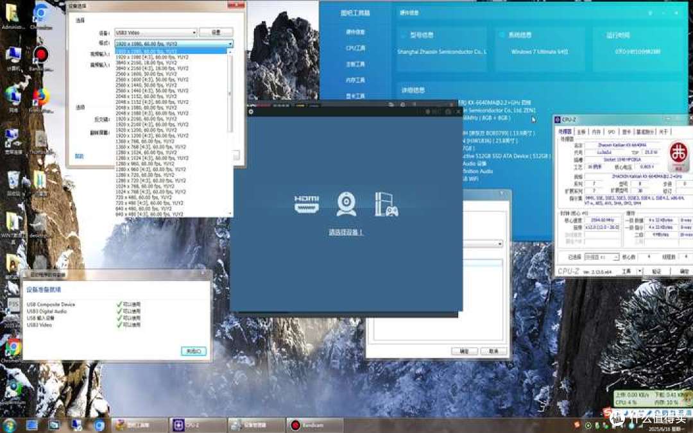Switch to the Bandicam taskbar button
The image size is (693, 433).
click(x=315, y=425)
